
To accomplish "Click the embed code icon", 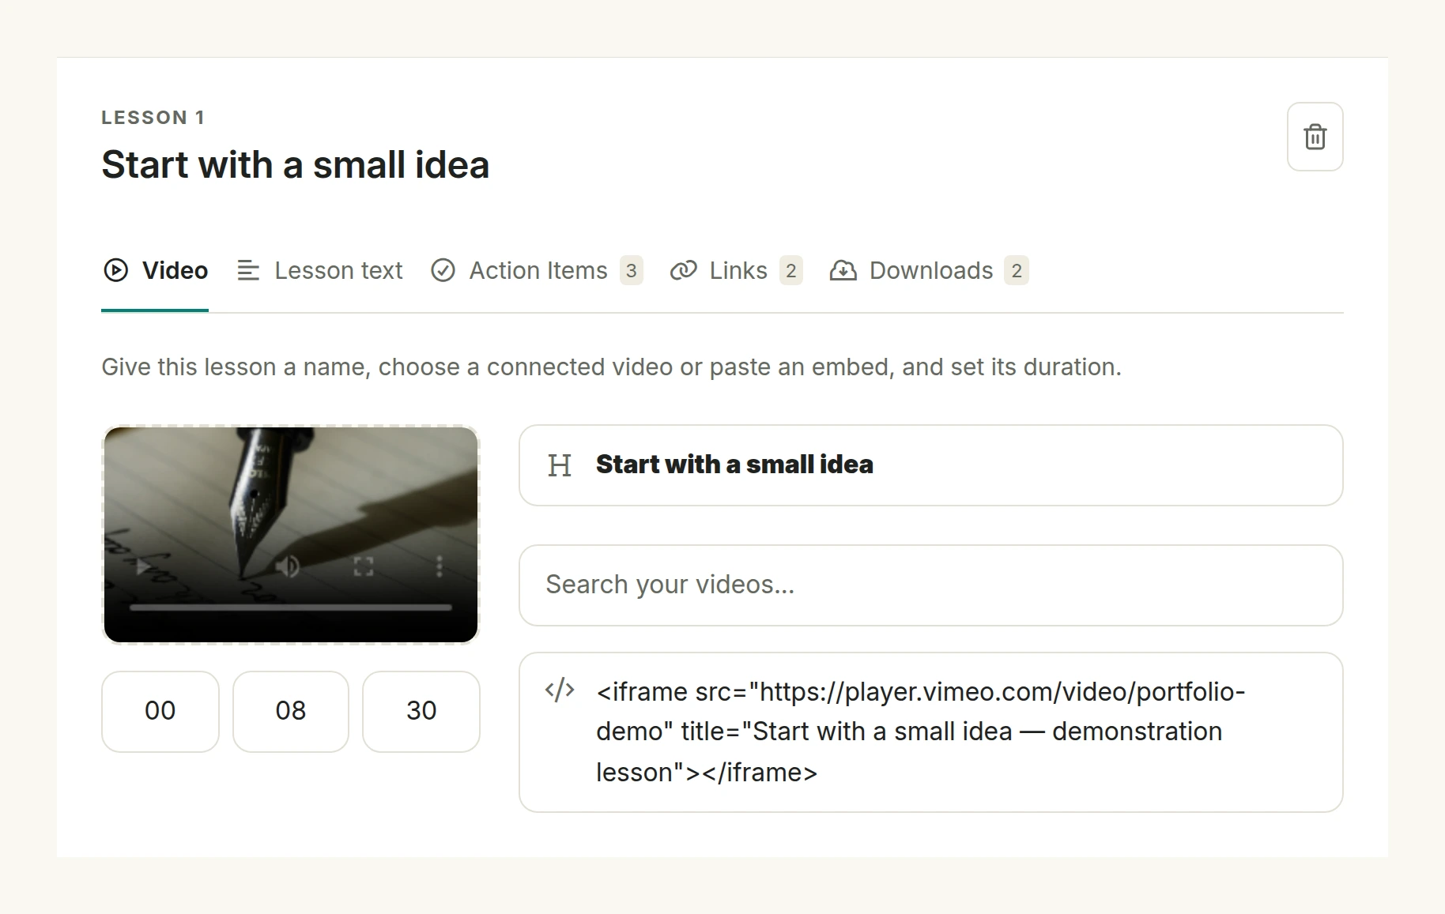I will (x=560, y=690).
